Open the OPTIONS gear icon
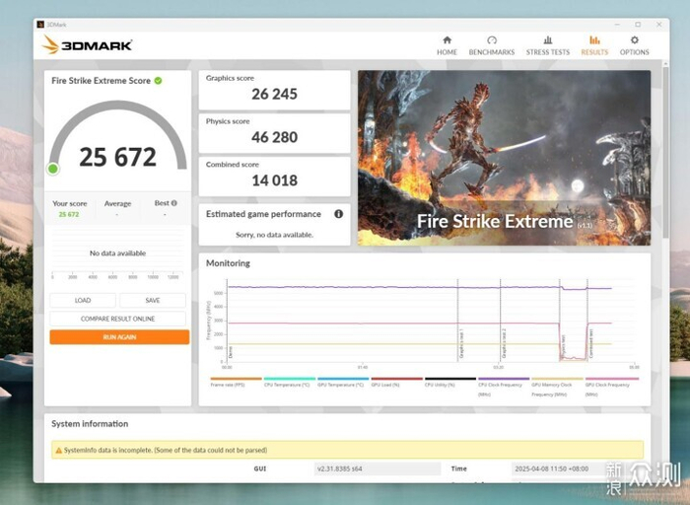This screenshot has width=690, height=505. coord(634,40)
